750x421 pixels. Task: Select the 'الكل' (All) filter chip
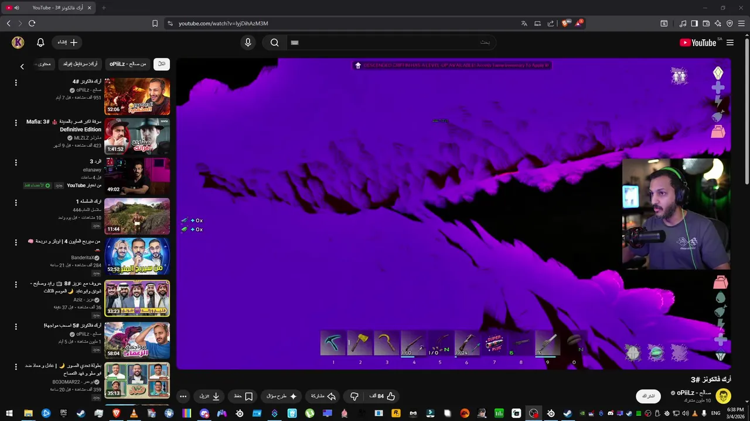click(x=162, y=64)
